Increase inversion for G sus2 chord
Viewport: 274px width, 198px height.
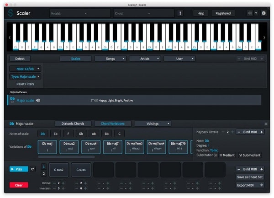coord(63,188)
